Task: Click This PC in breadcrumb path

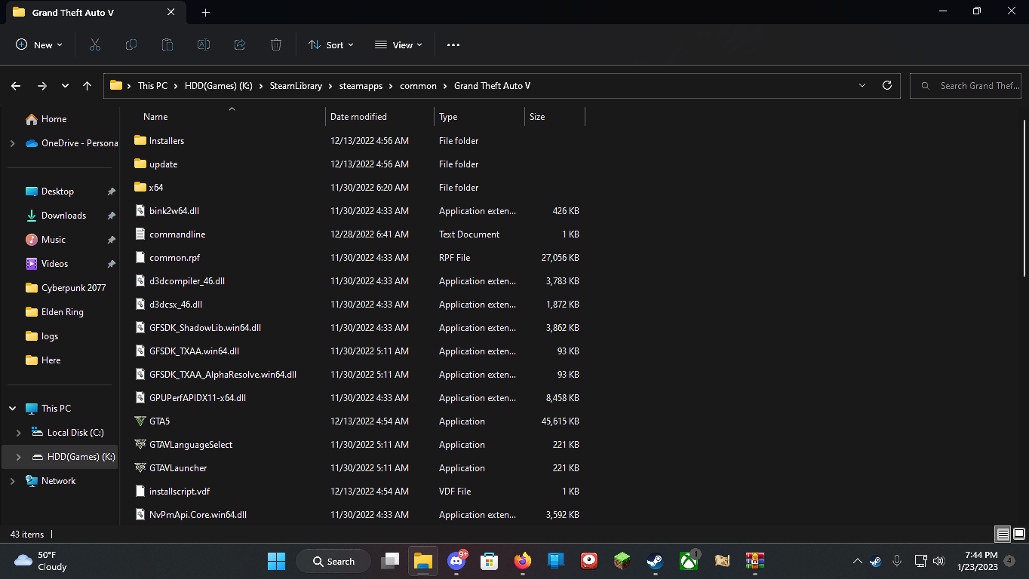Action: (x=152, y=86)
